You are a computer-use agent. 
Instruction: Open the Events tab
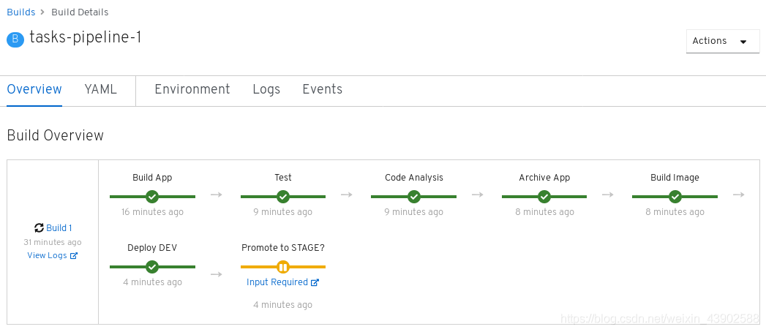[323, 89]
